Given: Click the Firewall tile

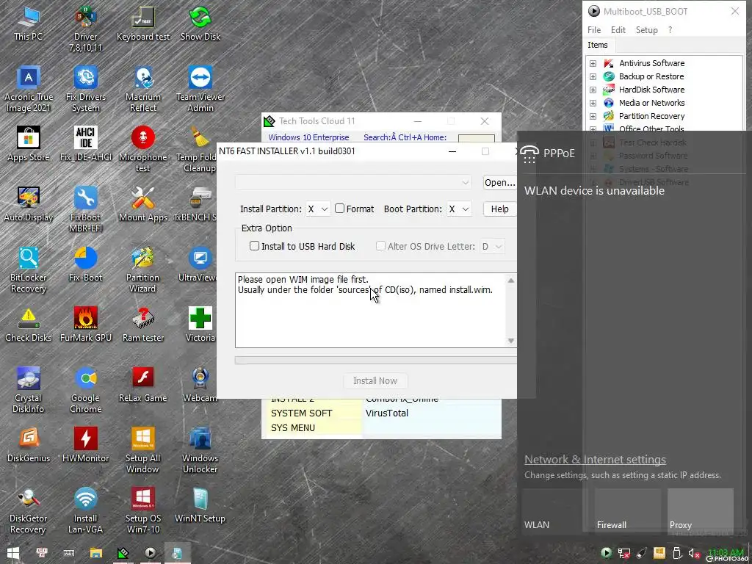Looking at the screenshot, I should [x=628, y=510].
